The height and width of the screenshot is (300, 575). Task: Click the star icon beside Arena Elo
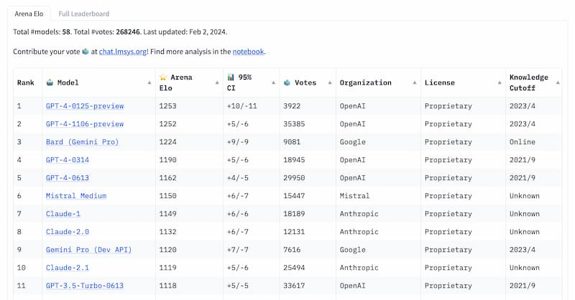[x=163, y=78]
